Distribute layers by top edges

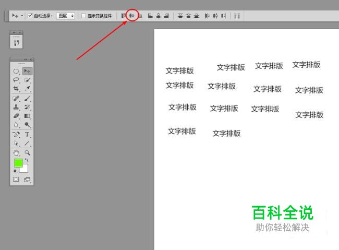[x=180, y=16]
